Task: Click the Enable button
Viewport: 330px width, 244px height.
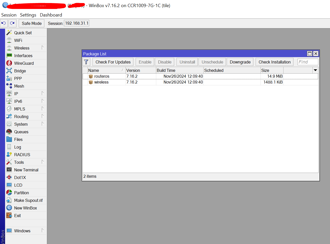Action: (145, 62)
